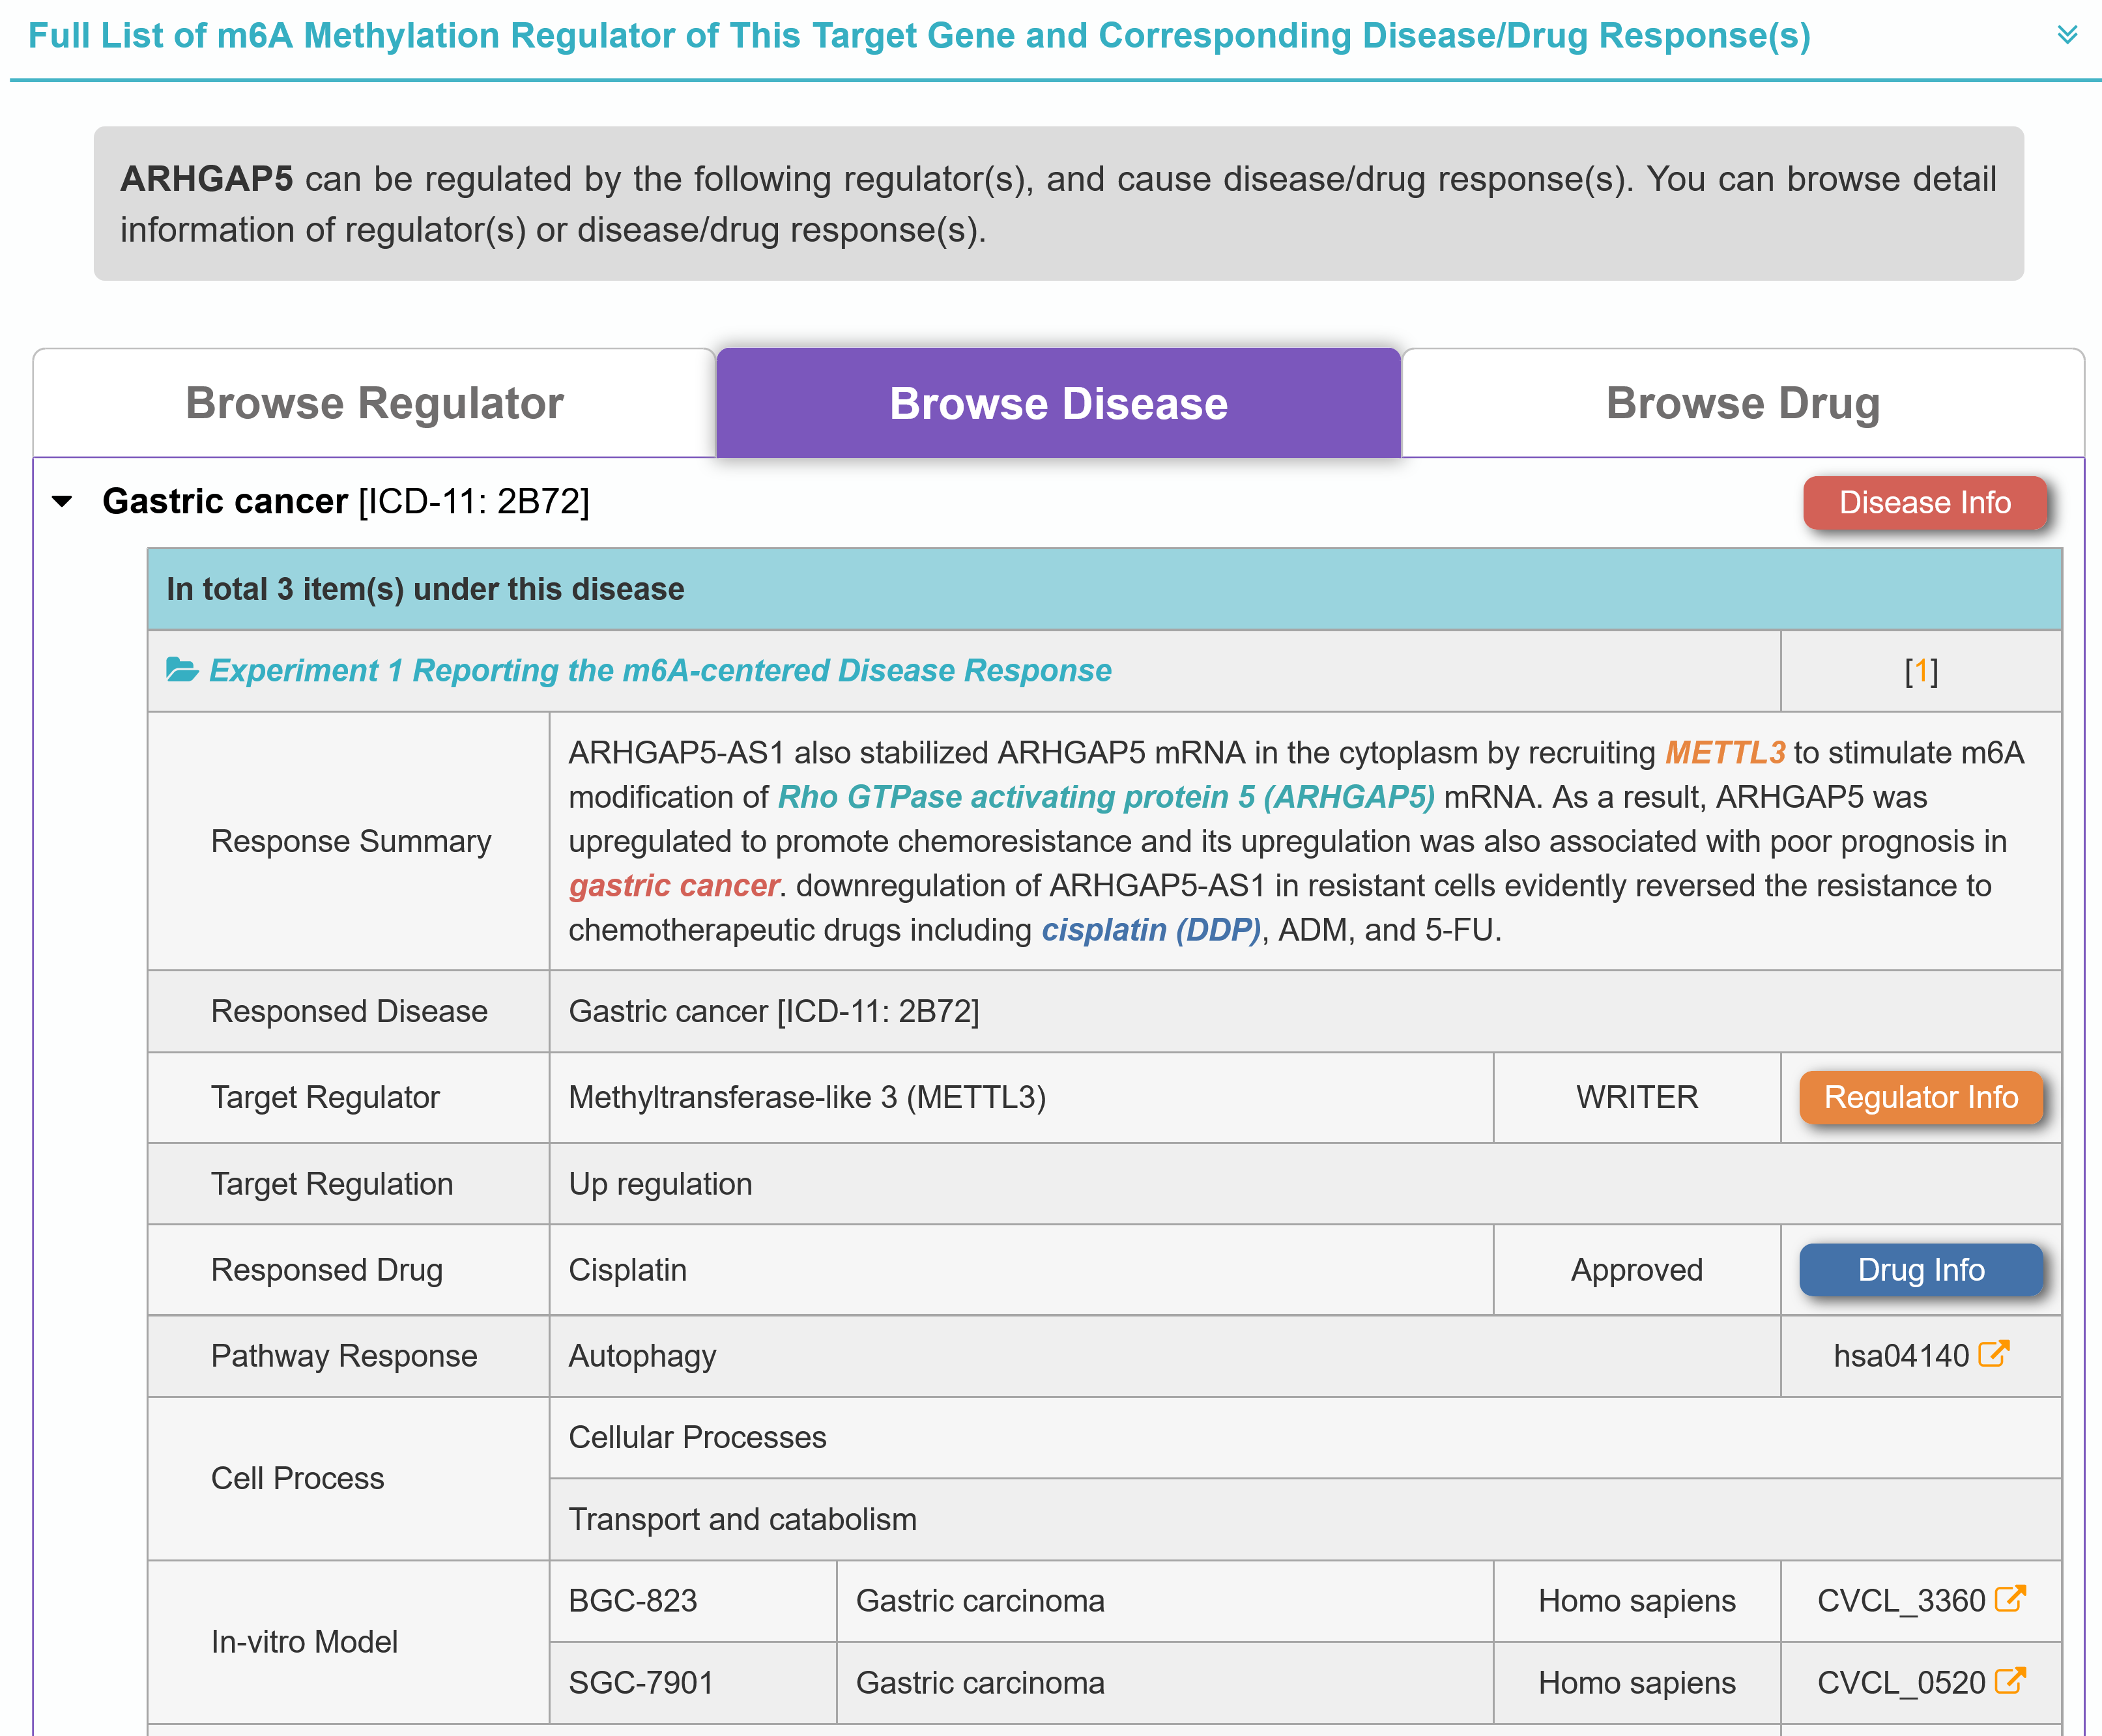Collapse the Full List section double-chevron
2102x1736 pixels.
tap(2067, 35)
